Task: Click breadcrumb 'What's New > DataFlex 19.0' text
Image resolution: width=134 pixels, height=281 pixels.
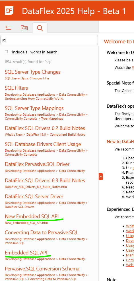Action: pos(26,135)
